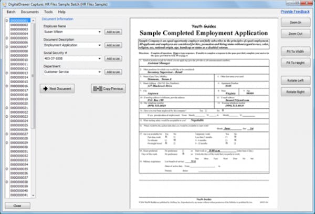Click the scanned employment application preview

pos(204,114)
